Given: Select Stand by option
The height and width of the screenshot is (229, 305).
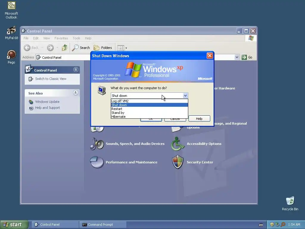Looking at the screenshot, I should [x=150, y=113].
